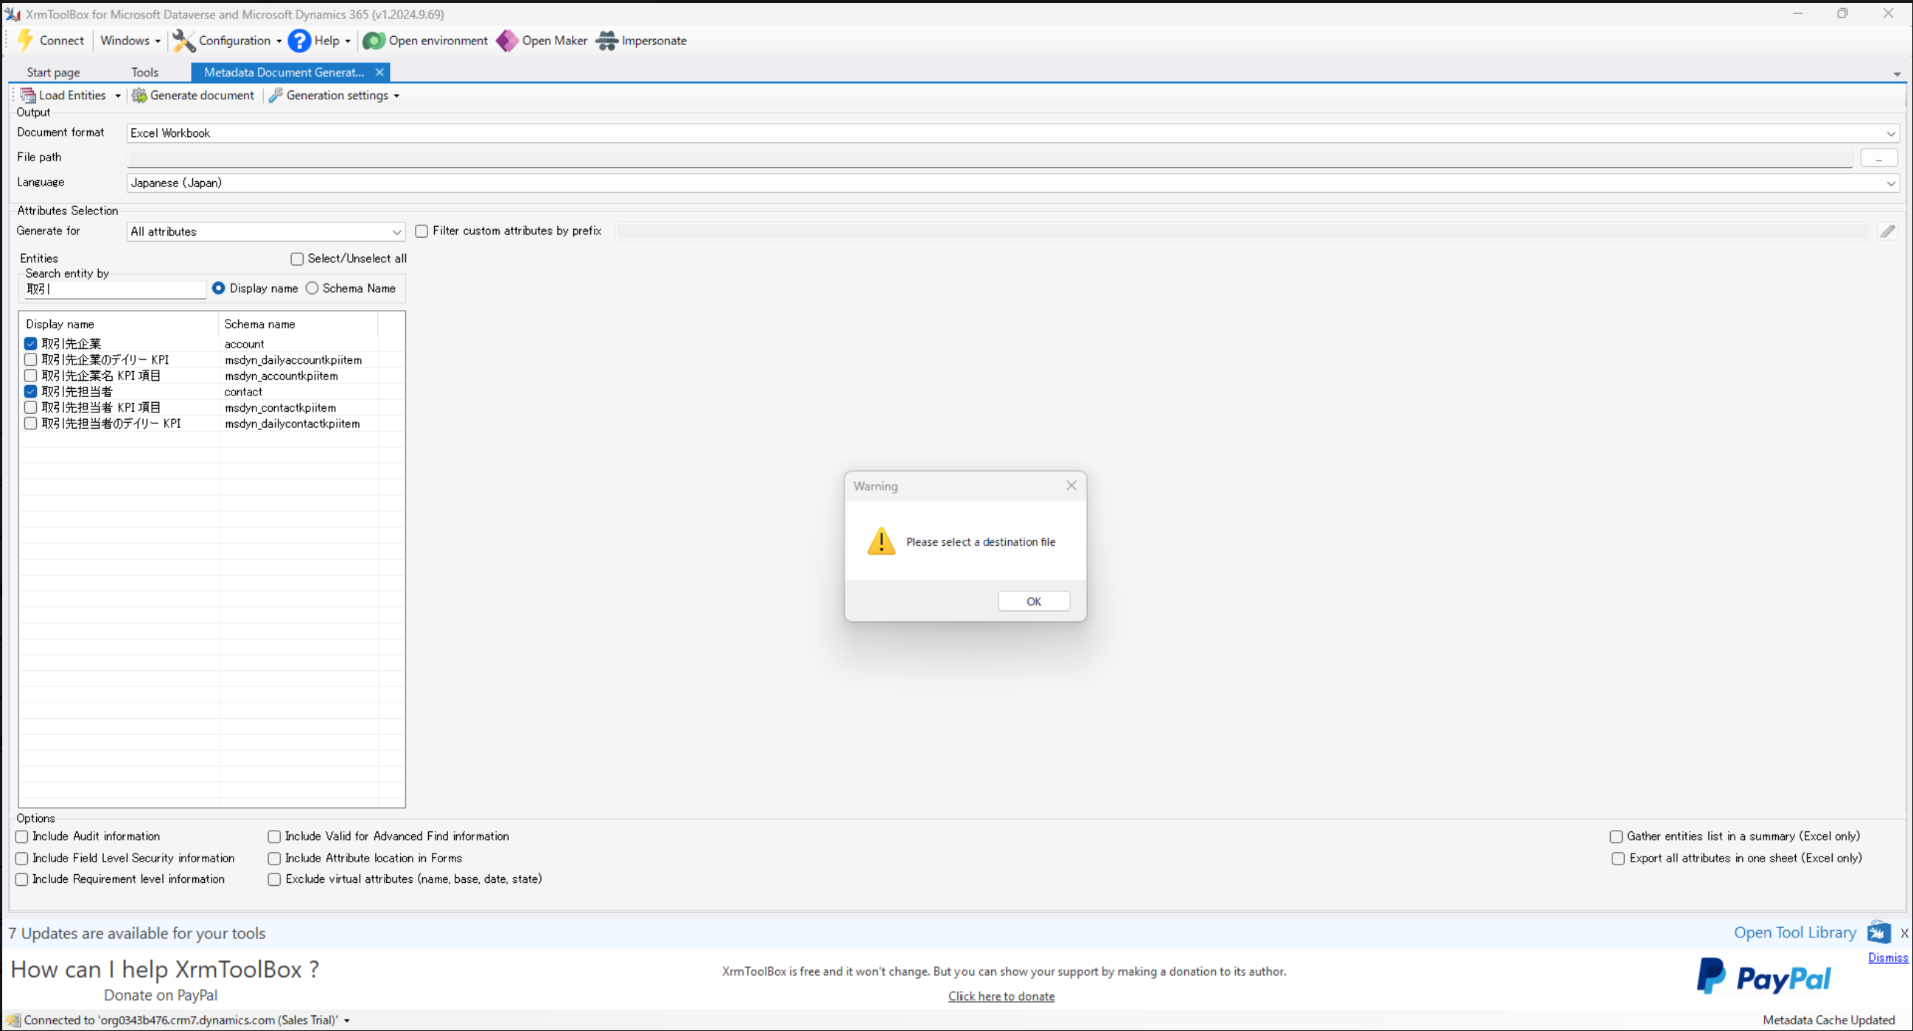
Task: Click the File path browse button
Action: tap(1879, 158)
